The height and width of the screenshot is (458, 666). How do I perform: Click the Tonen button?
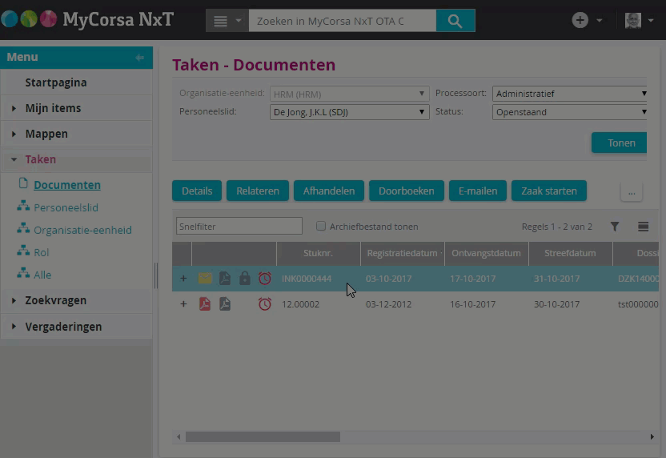[620, 143]
